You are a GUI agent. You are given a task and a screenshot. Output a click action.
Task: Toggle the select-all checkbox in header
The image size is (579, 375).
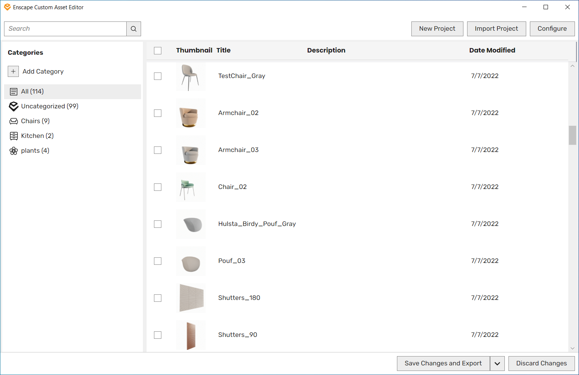[158, 51]
